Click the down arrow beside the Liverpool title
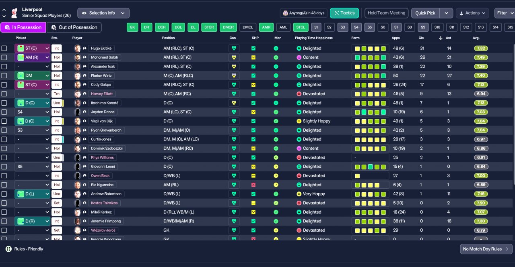 pos(4,16)
